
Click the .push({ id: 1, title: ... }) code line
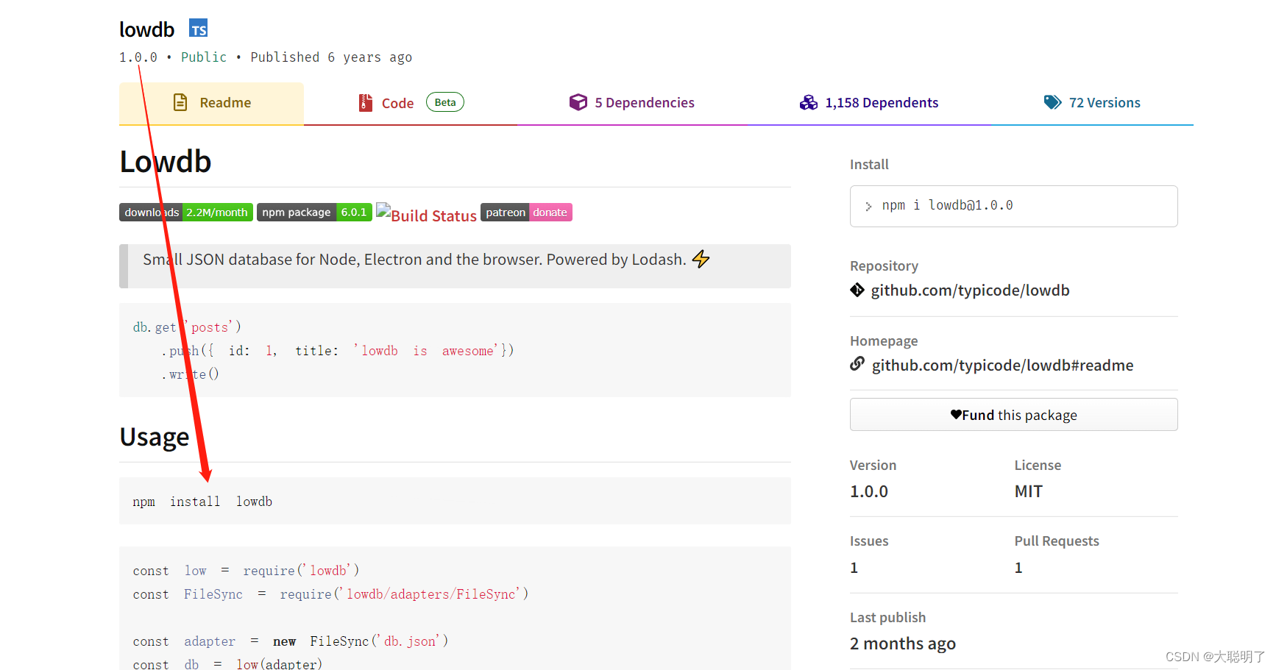coord(338,351)
